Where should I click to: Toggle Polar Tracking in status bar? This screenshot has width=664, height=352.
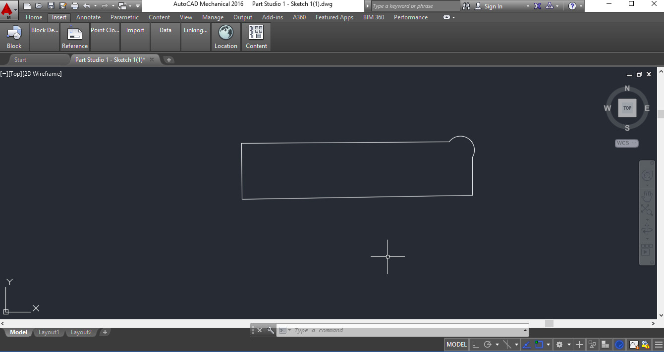[488, 345]
